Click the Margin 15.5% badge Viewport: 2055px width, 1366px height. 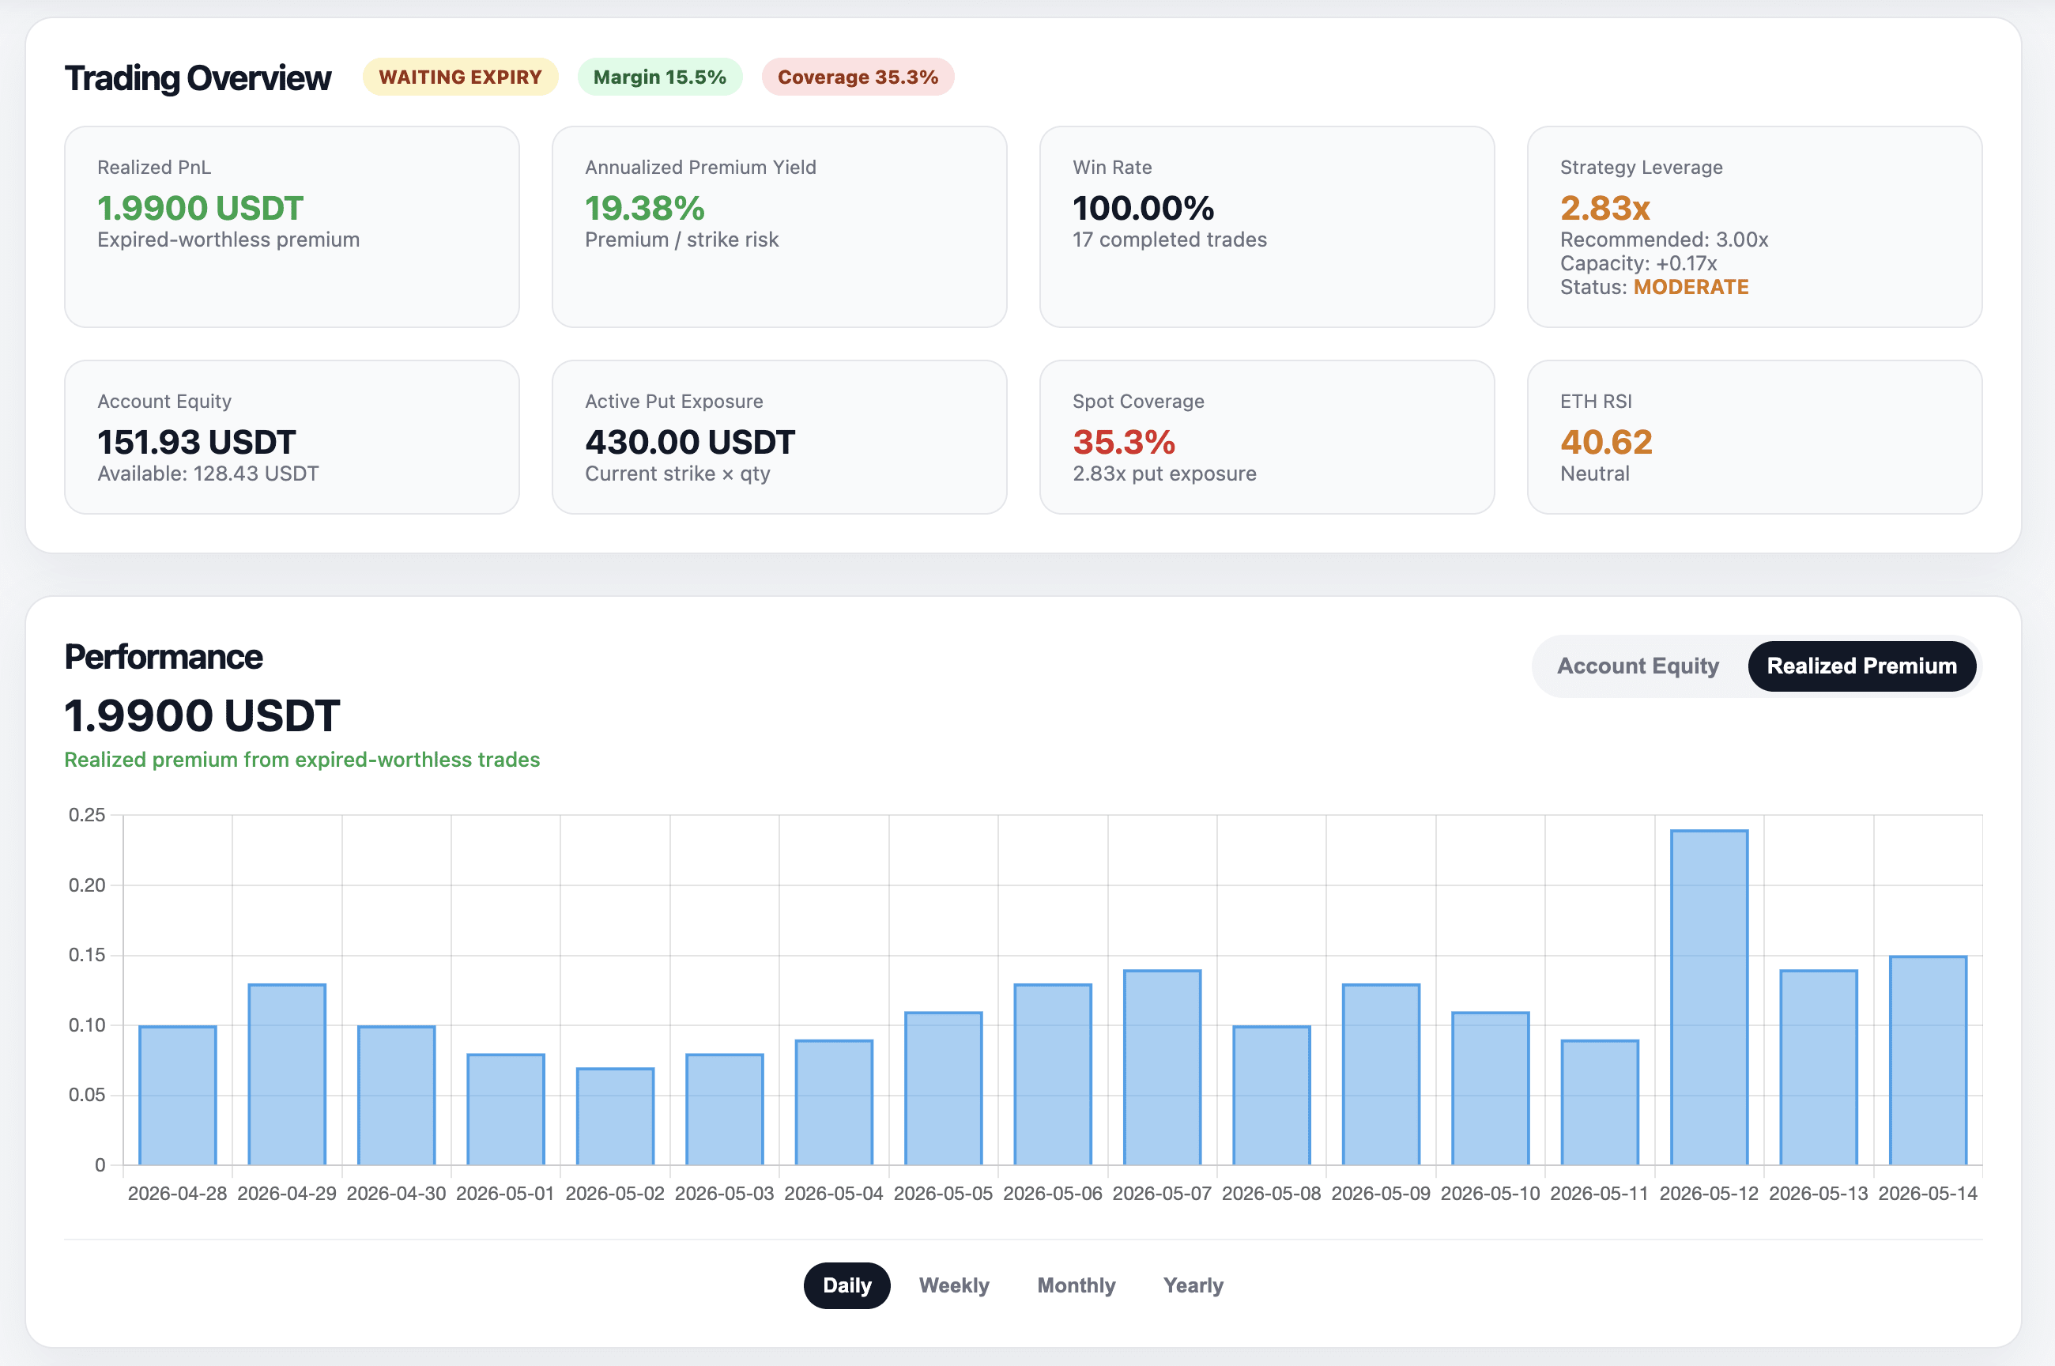pyautogui.click(x=659, y=77)
